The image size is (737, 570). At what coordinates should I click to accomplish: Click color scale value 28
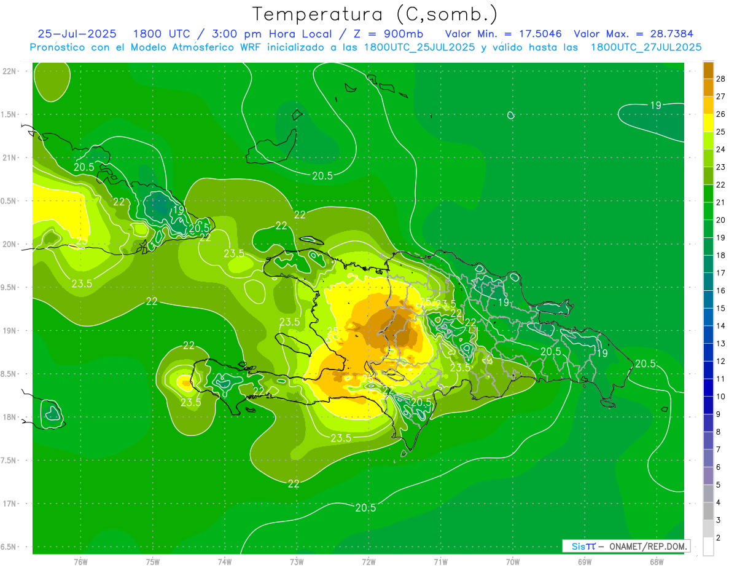point(721,79)
